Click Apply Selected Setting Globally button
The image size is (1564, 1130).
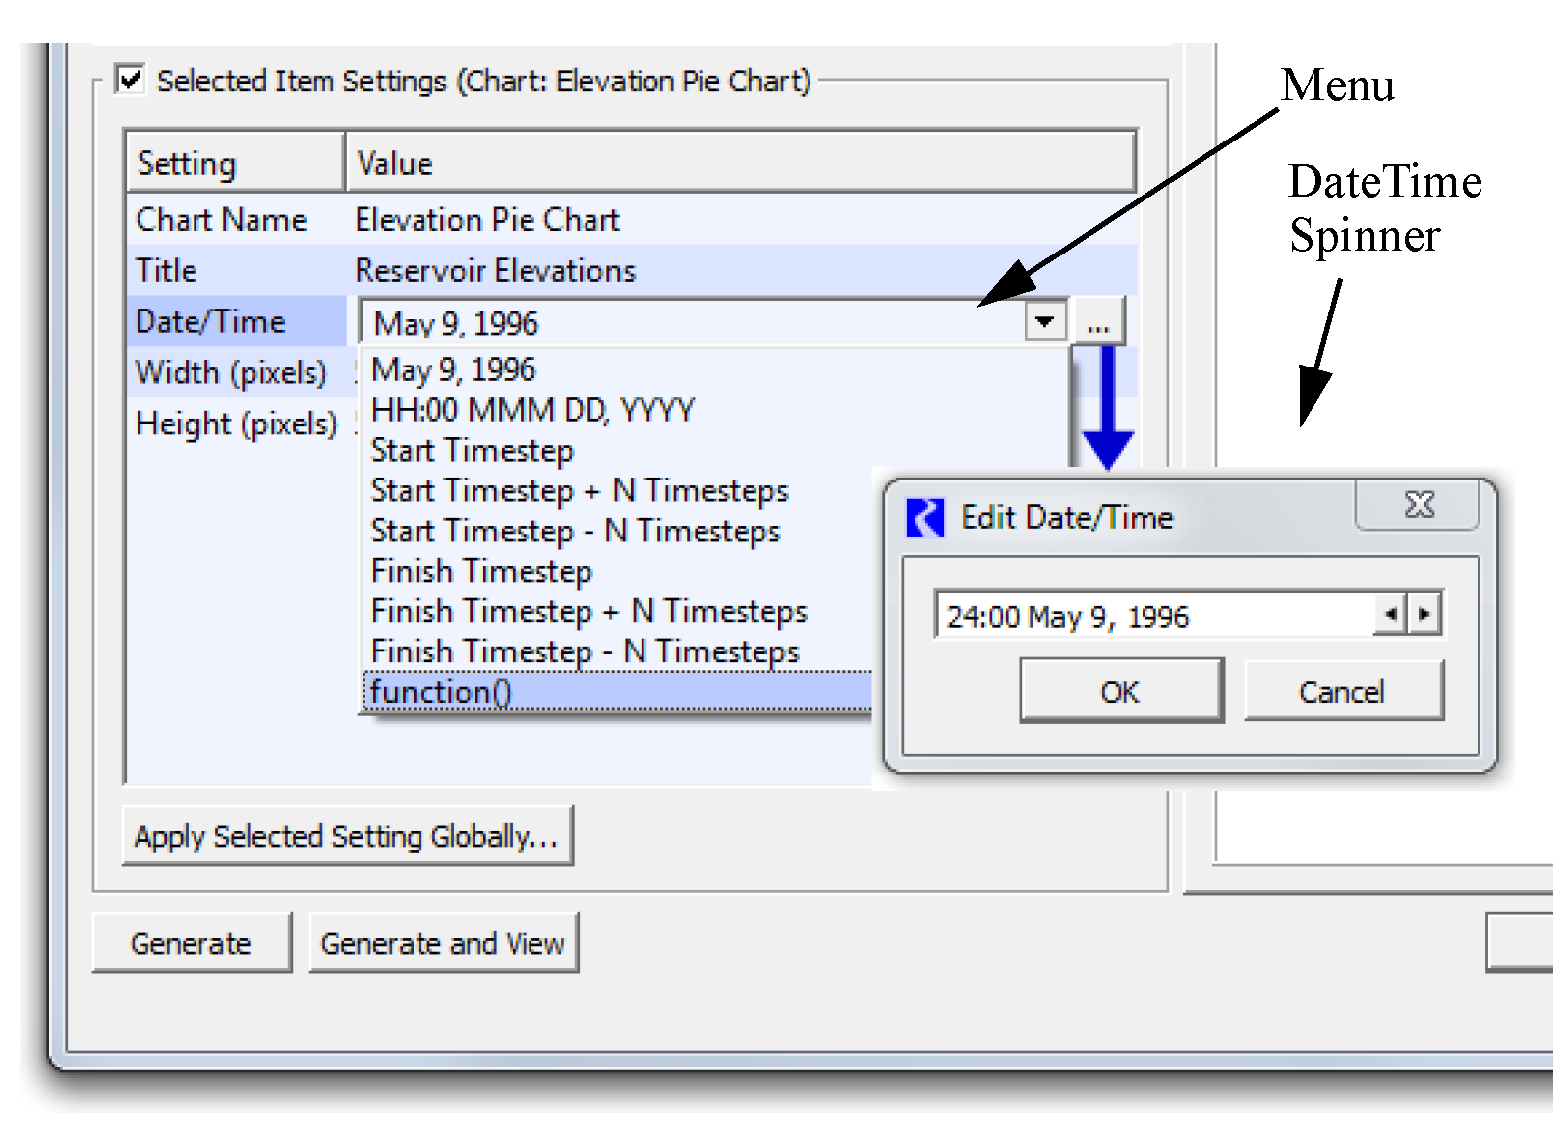tap(347, 836)
